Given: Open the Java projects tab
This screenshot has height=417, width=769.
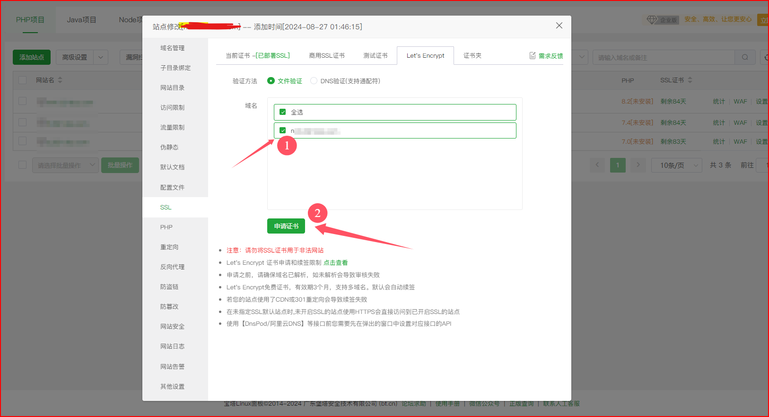Looking at the screenshot, I should (81, 20).
